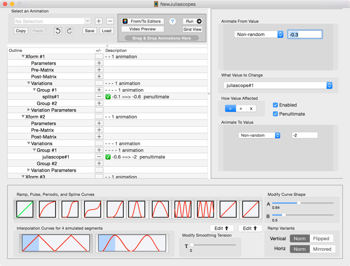Click the redo arrow icon
Screen dimensions: 350x266
coord(69,31)
